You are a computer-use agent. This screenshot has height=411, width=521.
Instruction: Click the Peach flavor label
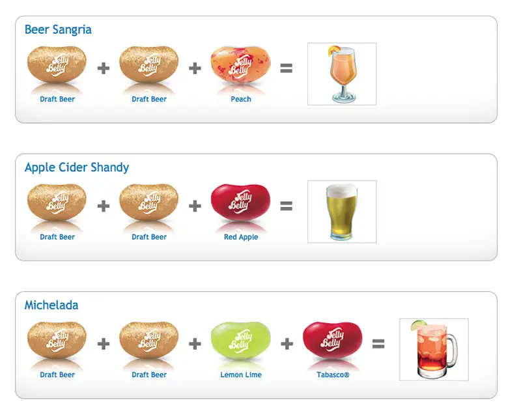coord(241,99)
